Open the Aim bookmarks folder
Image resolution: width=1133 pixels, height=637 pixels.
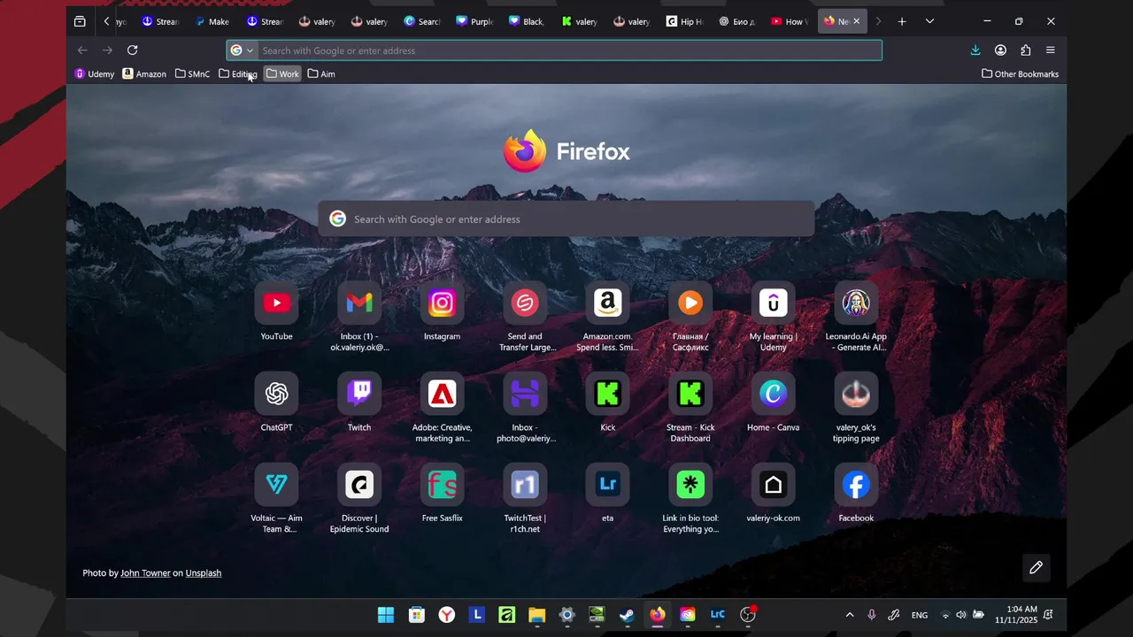click(321, 74)
